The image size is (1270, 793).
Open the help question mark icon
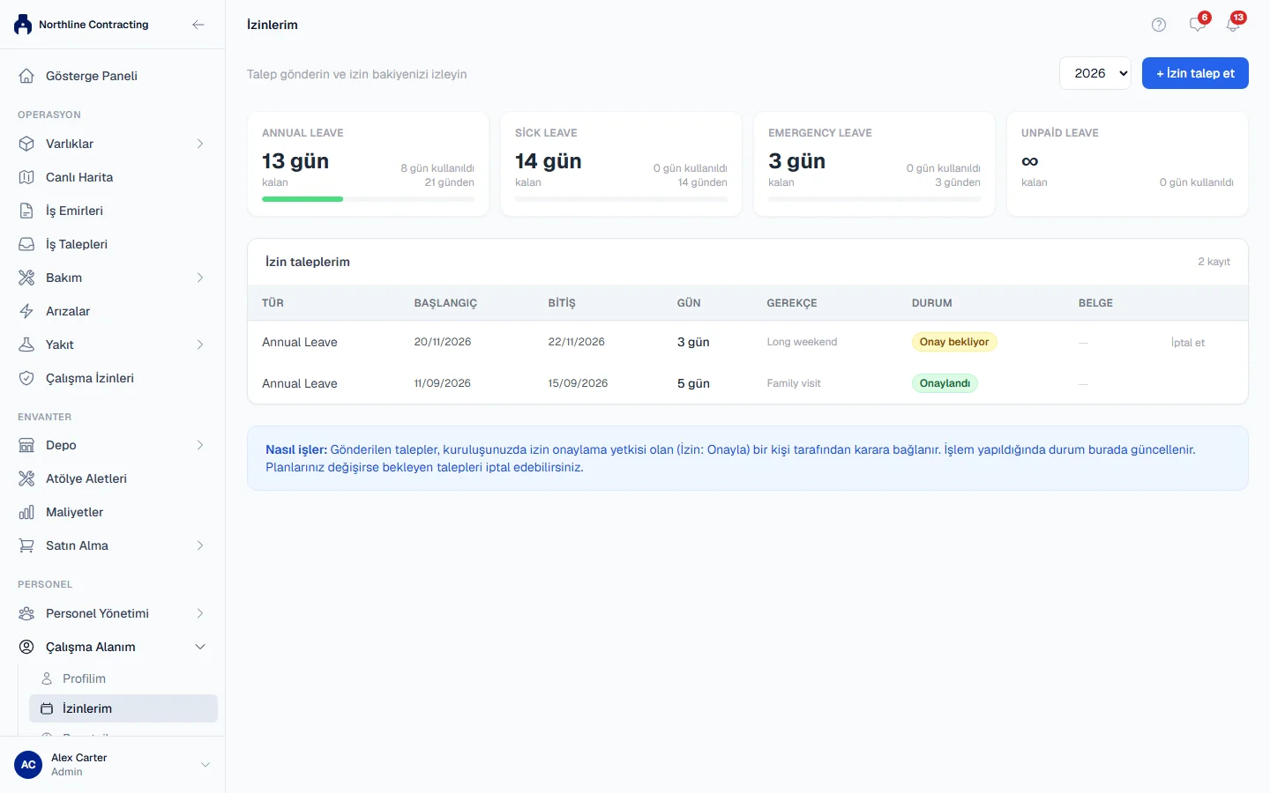click(1159, 25)
